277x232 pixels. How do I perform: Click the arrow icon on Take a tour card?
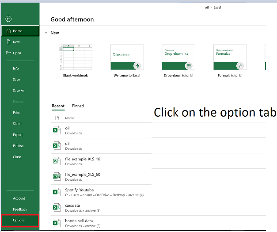pyautogui.click(x=137, y=66)
